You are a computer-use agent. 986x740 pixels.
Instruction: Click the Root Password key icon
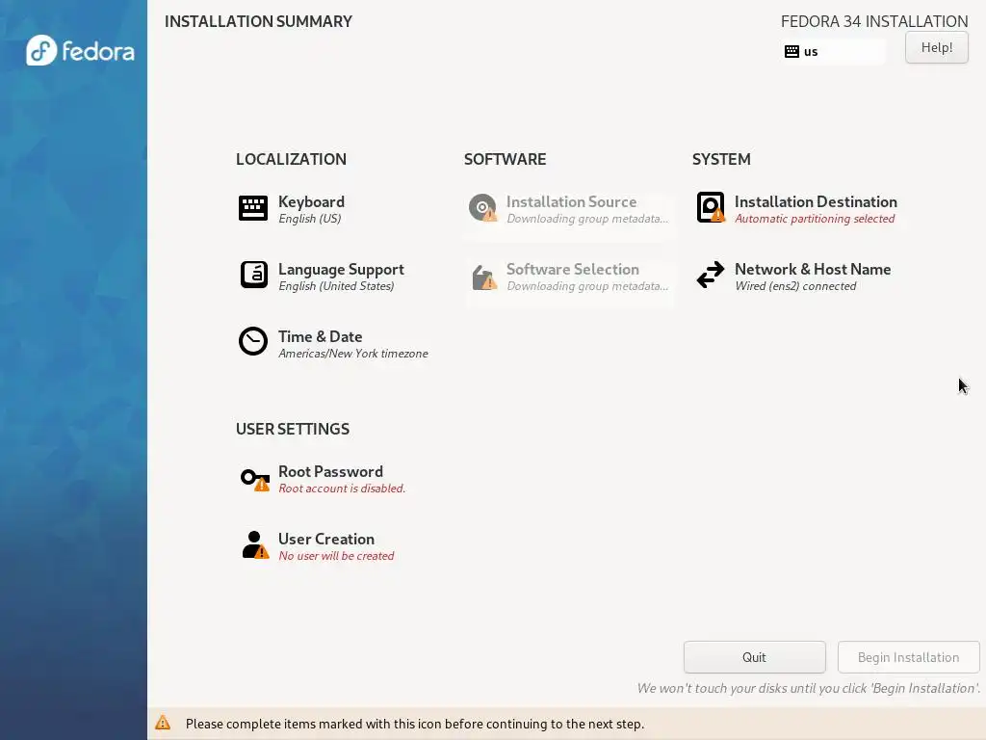[254, 480]
